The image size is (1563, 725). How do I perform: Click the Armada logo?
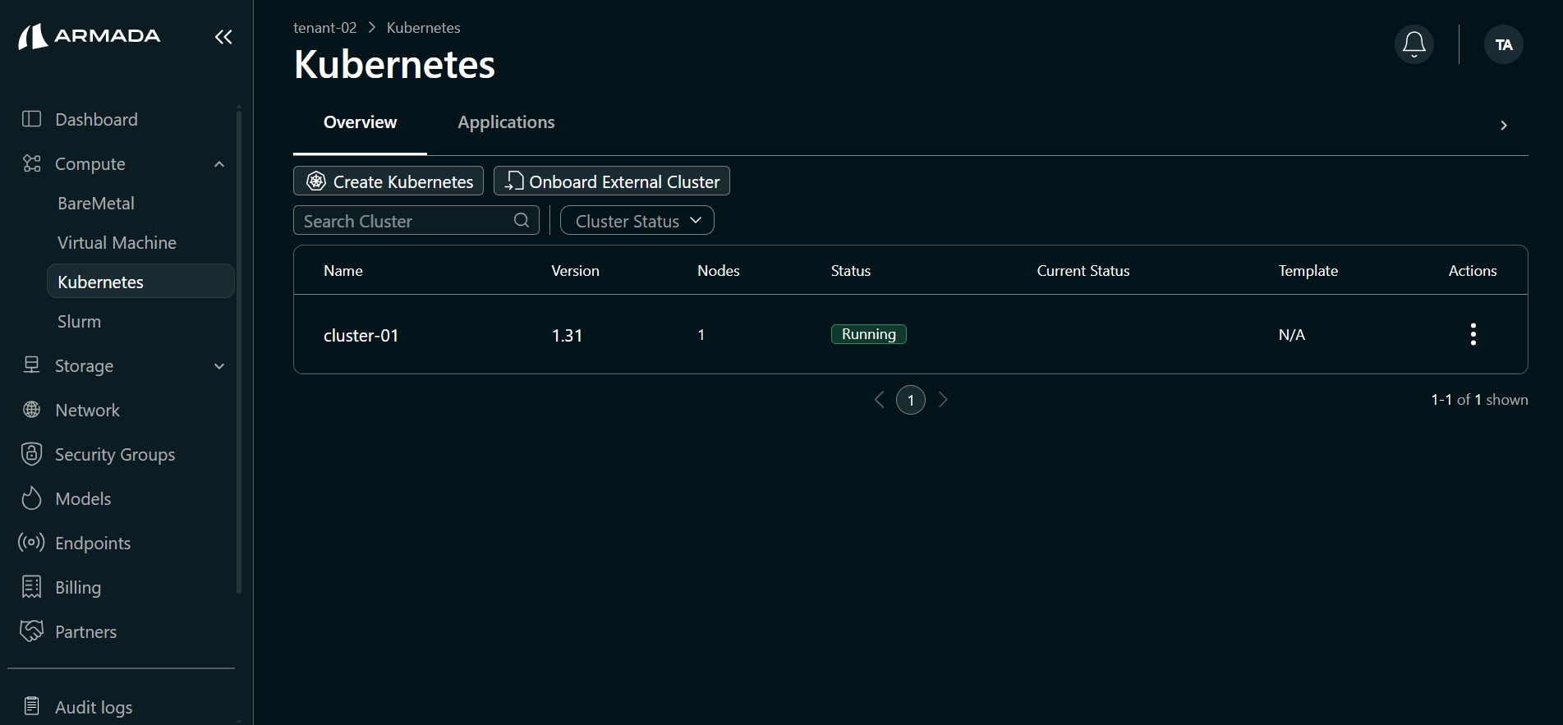(x=90, y=36)
